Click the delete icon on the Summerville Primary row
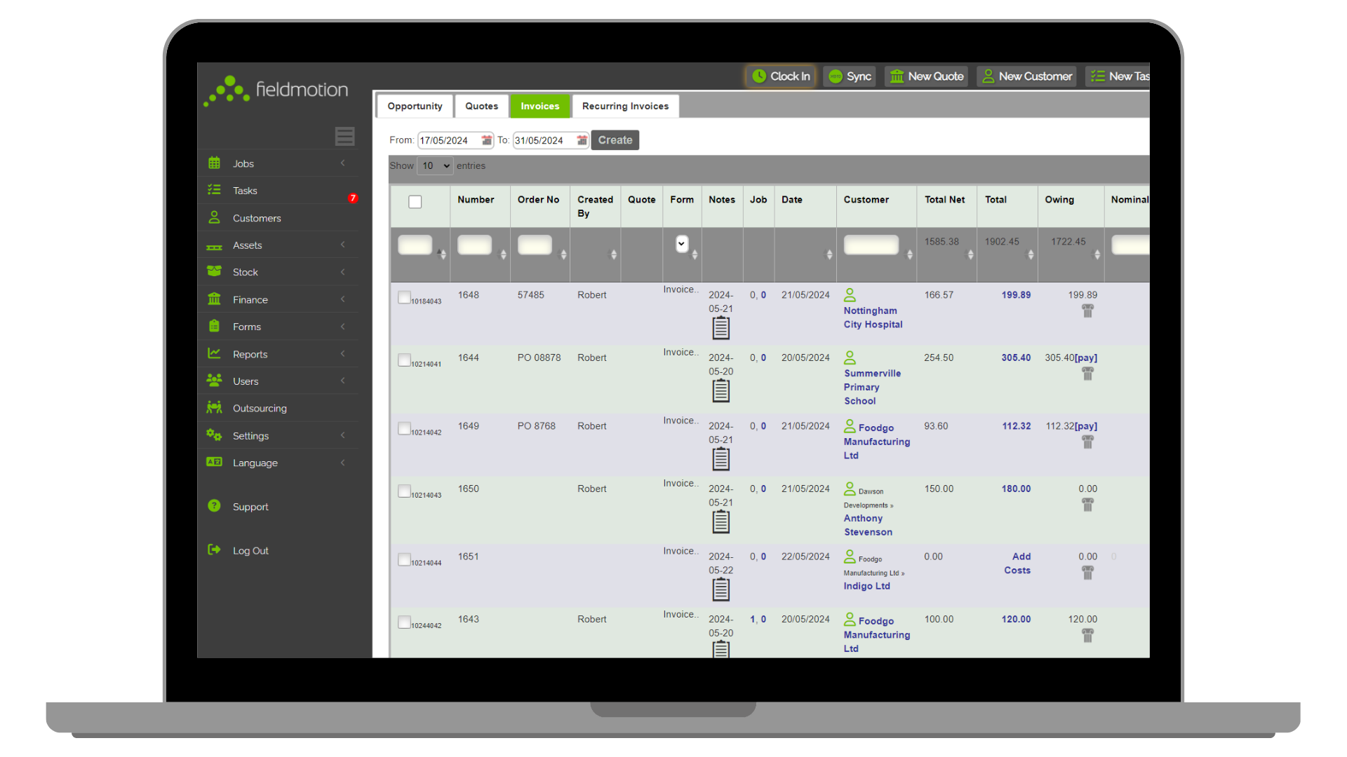1347x757 pixels. (x=1088, y=374)
